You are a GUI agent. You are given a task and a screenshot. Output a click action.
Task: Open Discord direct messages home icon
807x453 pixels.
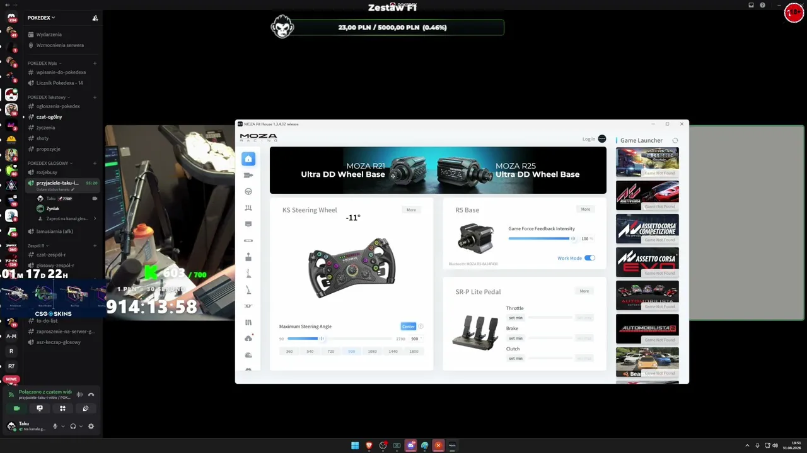point(11,18)
